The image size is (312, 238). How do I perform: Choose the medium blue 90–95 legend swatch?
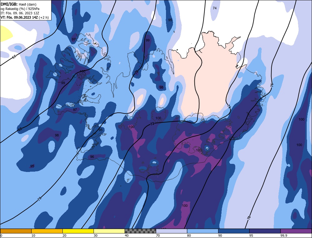coord(234,231)
